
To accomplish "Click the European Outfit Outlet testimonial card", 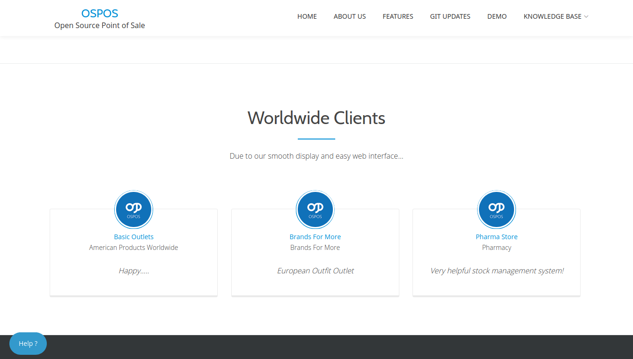I will pos(315,271).
